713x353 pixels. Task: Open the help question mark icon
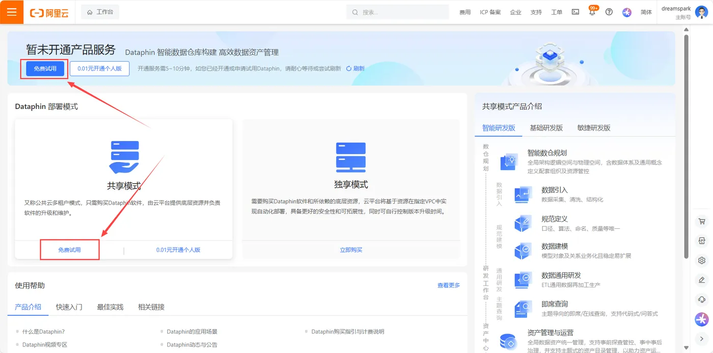click(609, 12)
